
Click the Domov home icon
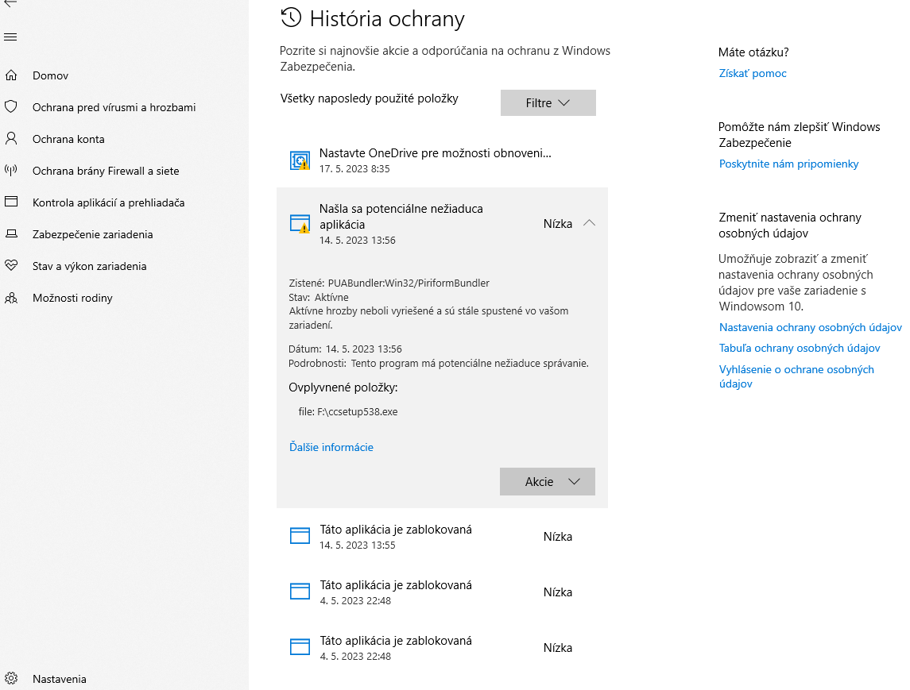click(11, 75)
